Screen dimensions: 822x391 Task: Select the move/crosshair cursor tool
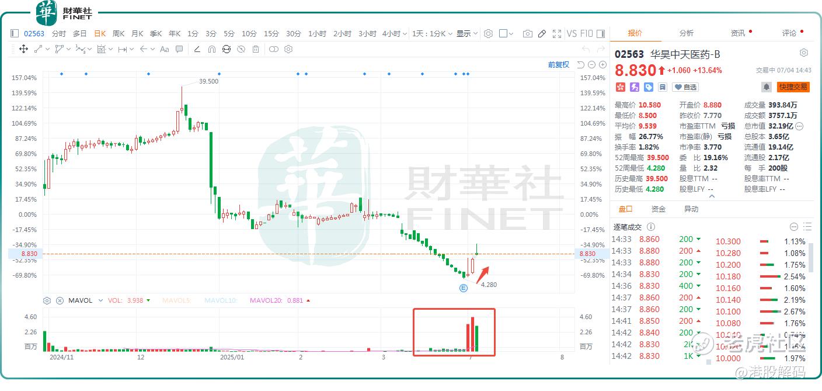point(23,49)
